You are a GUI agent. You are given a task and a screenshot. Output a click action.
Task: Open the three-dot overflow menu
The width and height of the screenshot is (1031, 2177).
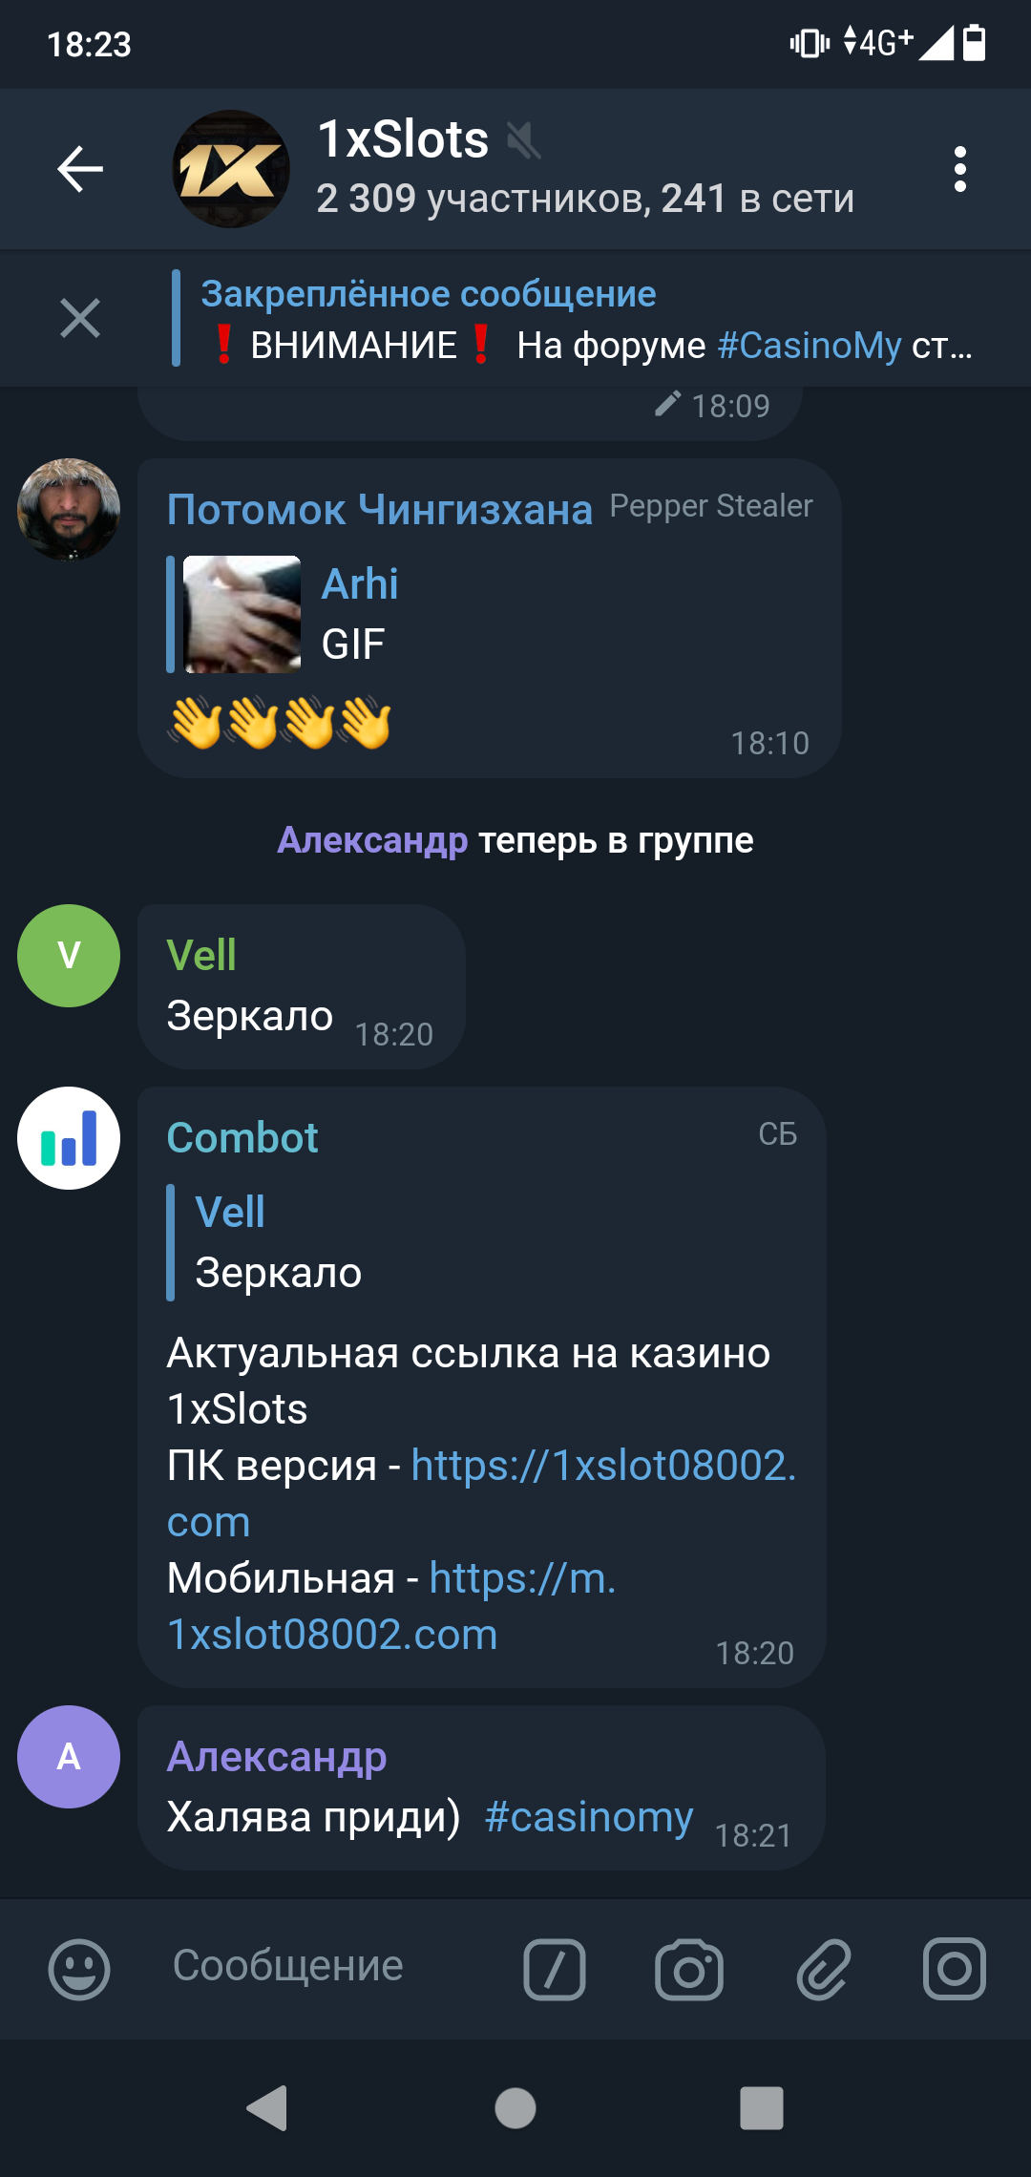pyautogui.click(x=959, y=169)
